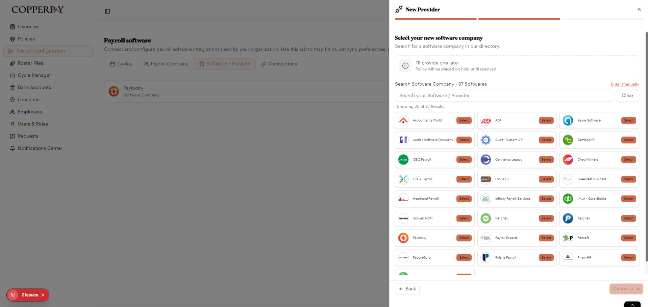Click the Paychex logo icon
648x307 pixels.
point(568,219)
